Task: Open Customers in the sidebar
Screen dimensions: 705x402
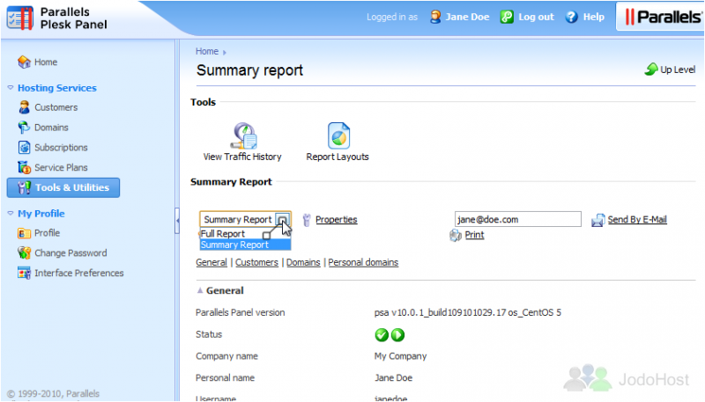Action: 56,107
